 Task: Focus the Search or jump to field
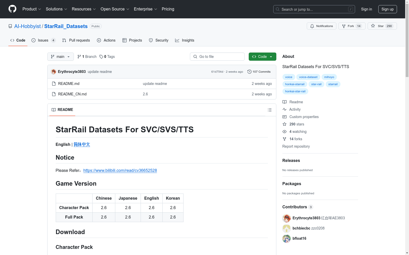coord(314,9)
